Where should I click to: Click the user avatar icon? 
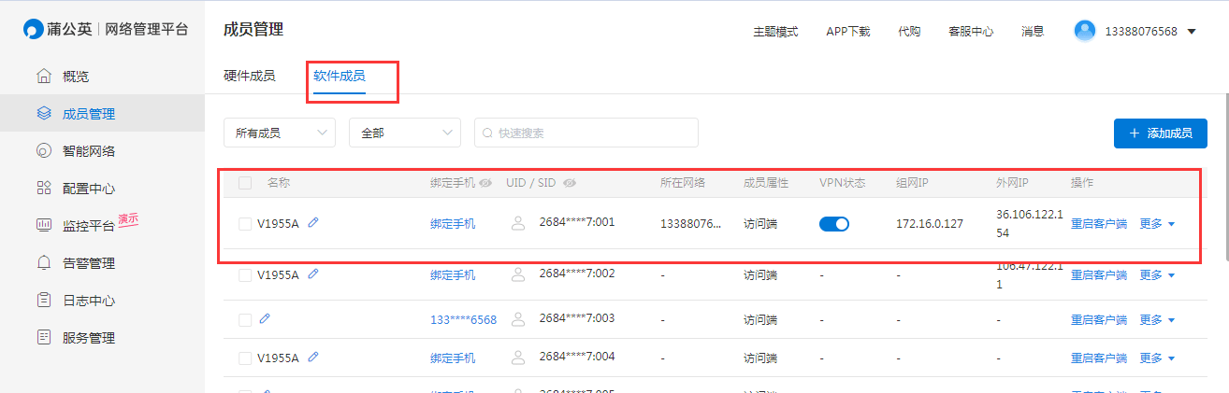pyautogui.click(x=1085, y=31)
